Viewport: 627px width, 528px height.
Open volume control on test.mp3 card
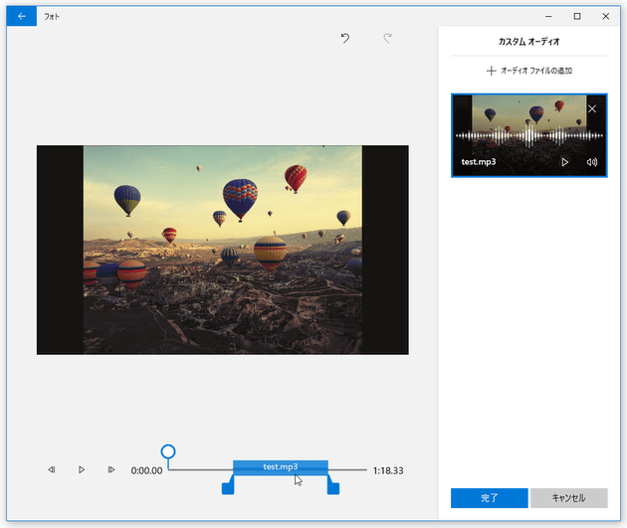point(592,161)
